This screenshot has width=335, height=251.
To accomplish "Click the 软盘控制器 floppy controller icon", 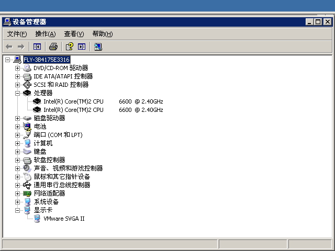I will click(27, 160).
